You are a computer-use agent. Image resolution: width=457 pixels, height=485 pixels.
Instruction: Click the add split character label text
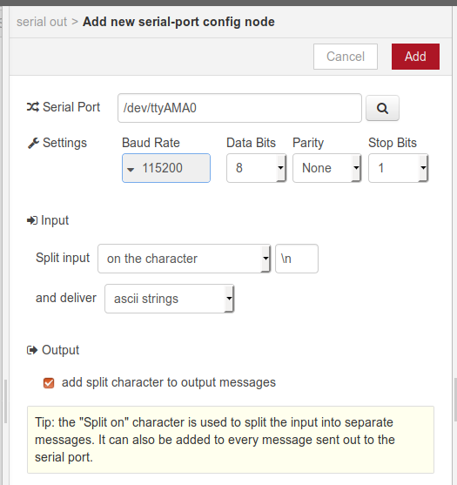click(x=169, y=382)
